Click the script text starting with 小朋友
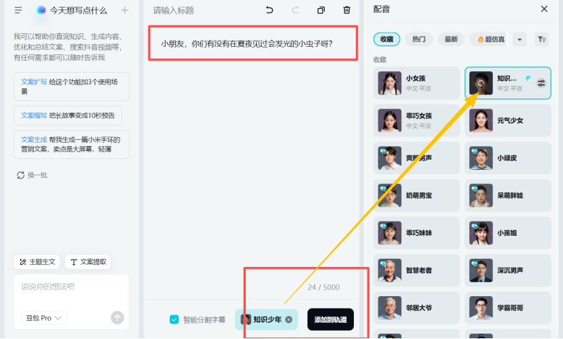This screenshot has height=339, width=563. [247, 43]
